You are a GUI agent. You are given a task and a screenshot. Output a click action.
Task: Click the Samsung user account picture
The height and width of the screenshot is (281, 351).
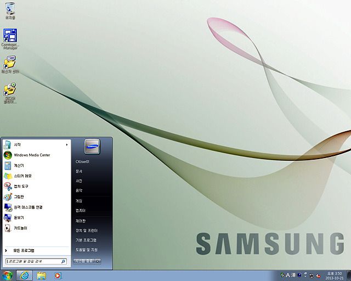(x=92, y=147)
